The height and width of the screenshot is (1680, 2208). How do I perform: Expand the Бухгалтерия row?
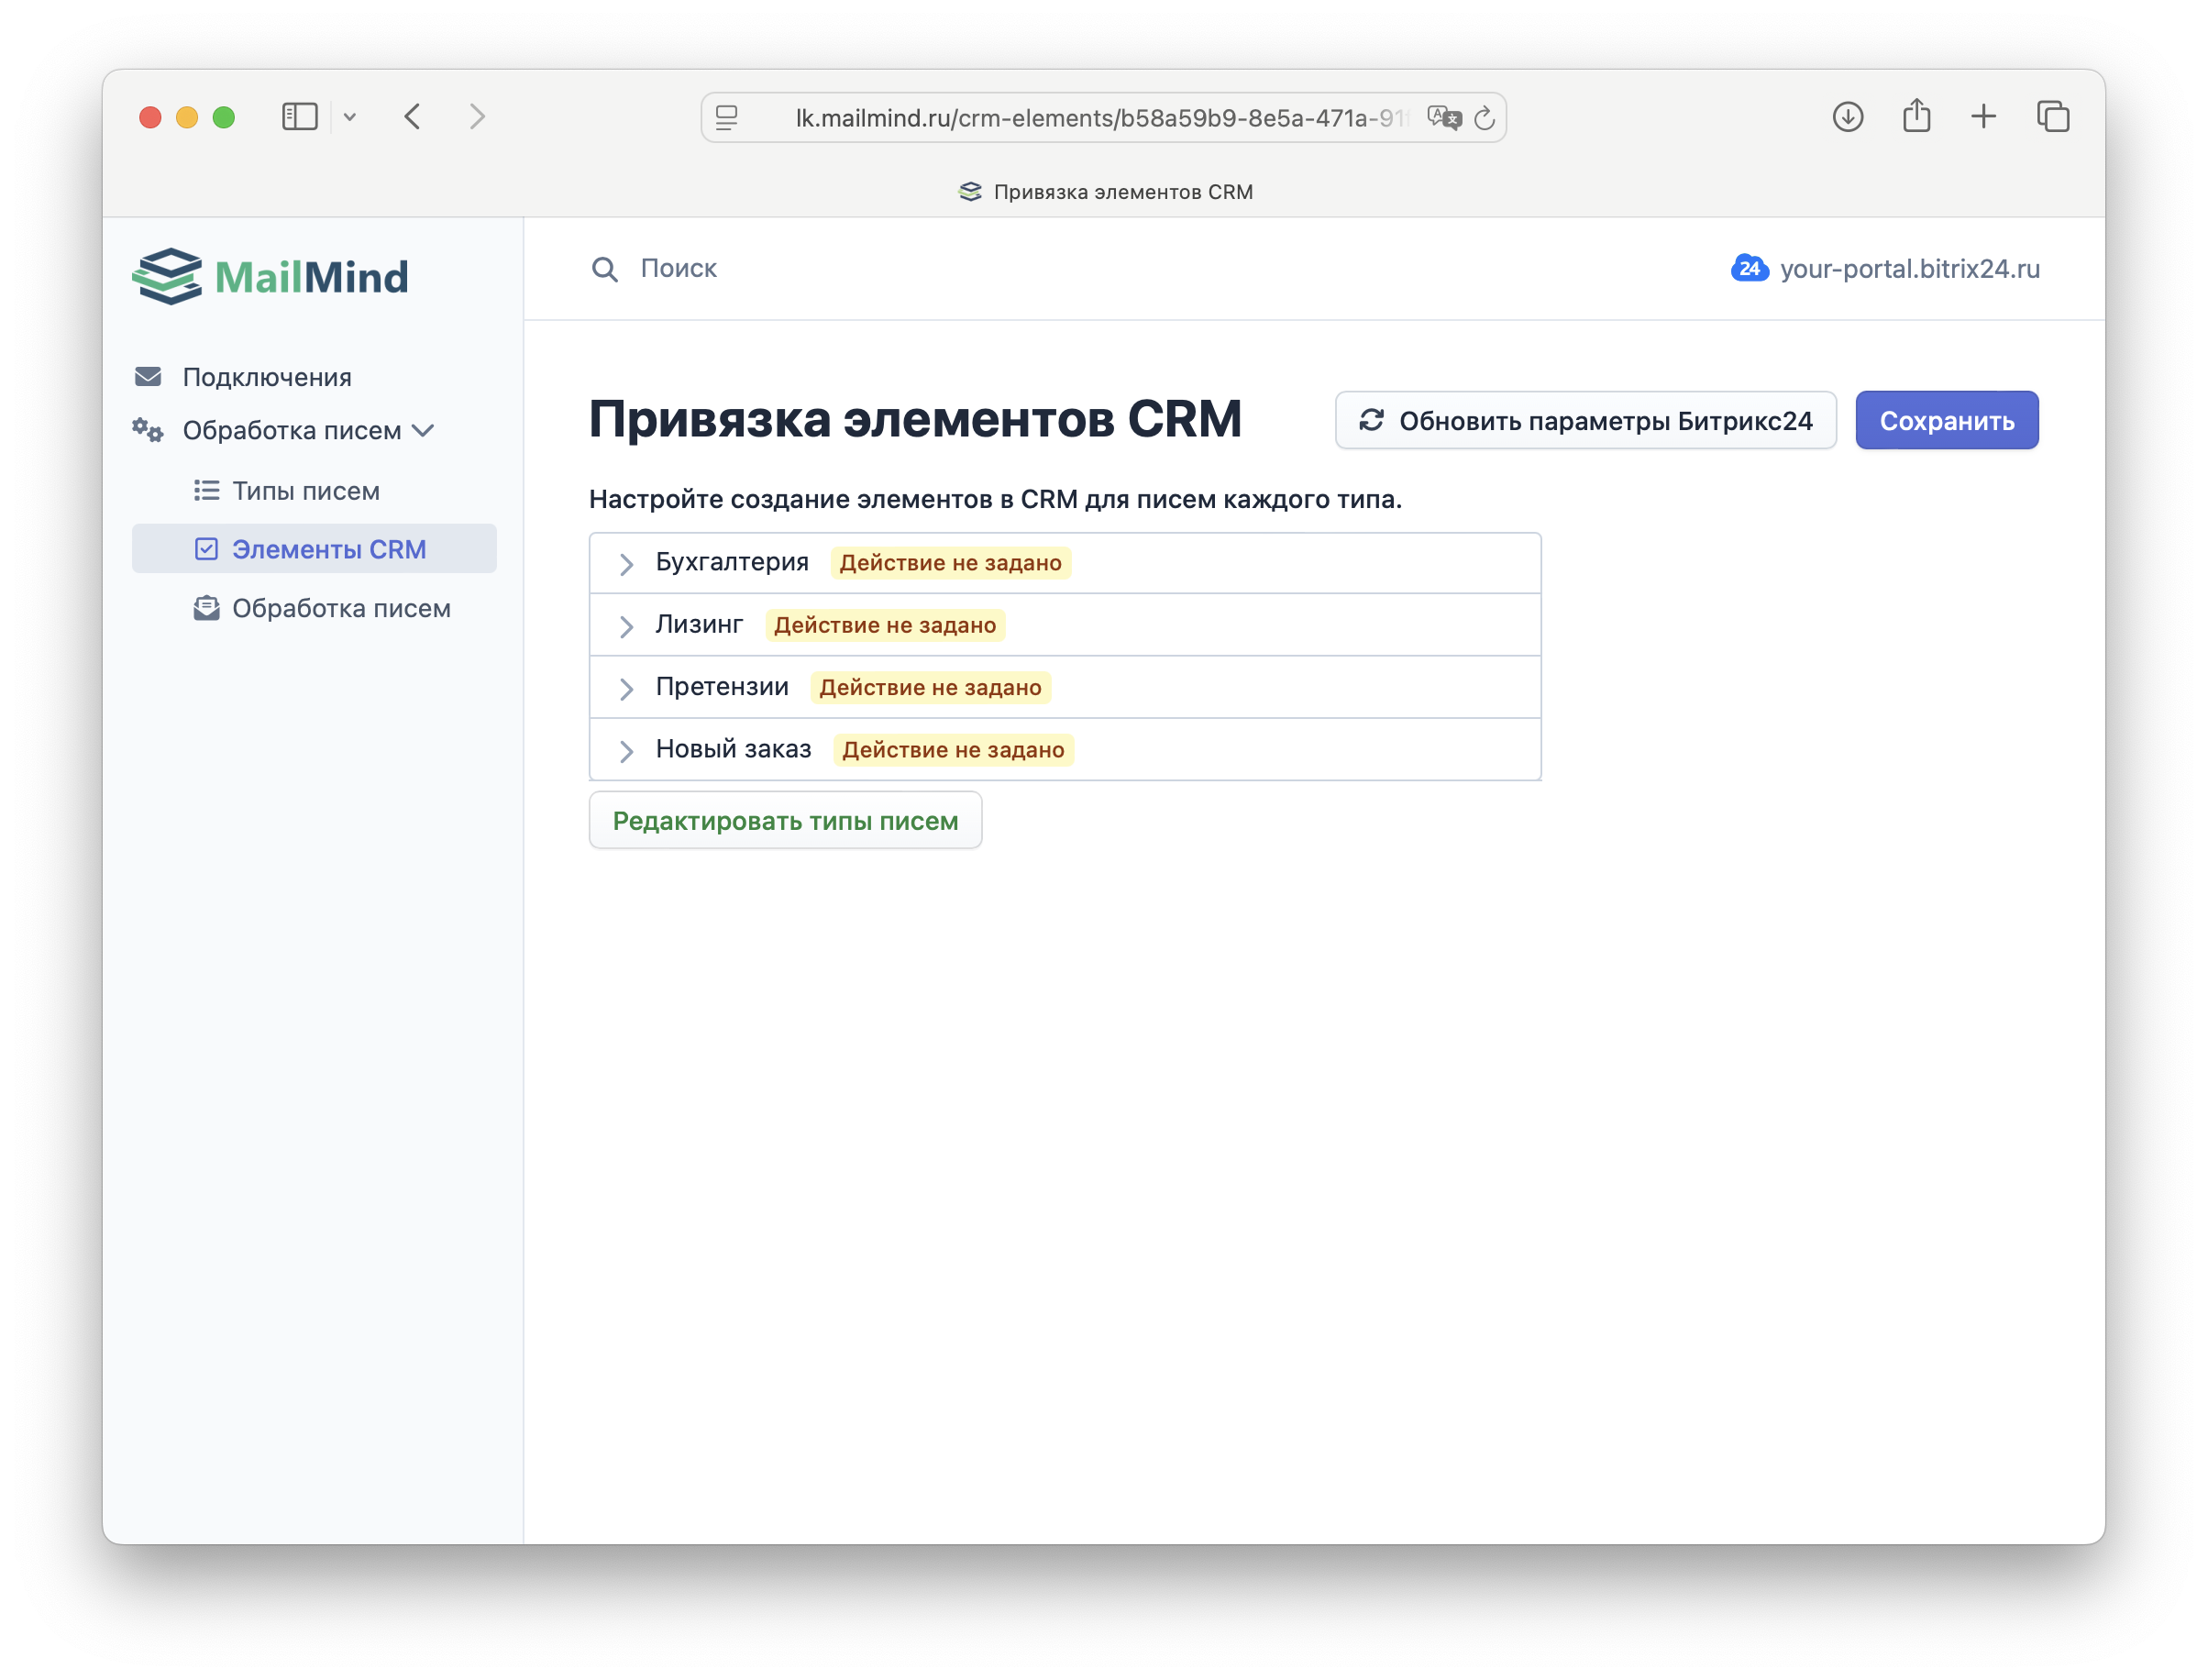coord(626,564)
